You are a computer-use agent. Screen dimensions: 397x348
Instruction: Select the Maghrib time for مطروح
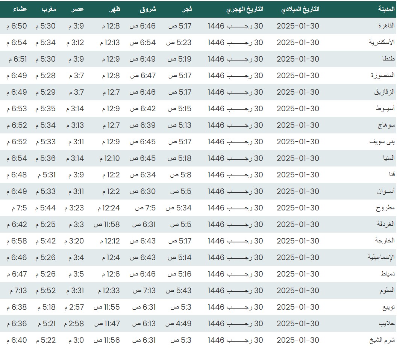pos(45,208)
